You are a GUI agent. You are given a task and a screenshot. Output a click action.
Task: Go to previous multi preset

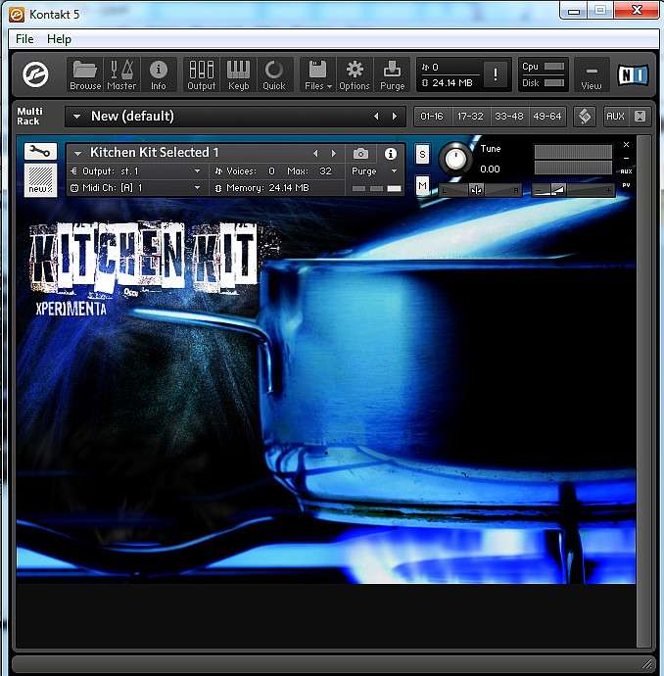pos(376,117)
